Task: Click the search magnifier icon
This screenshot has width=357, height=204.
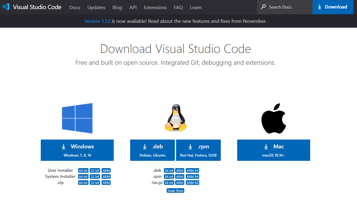Action: pos(263,7)
